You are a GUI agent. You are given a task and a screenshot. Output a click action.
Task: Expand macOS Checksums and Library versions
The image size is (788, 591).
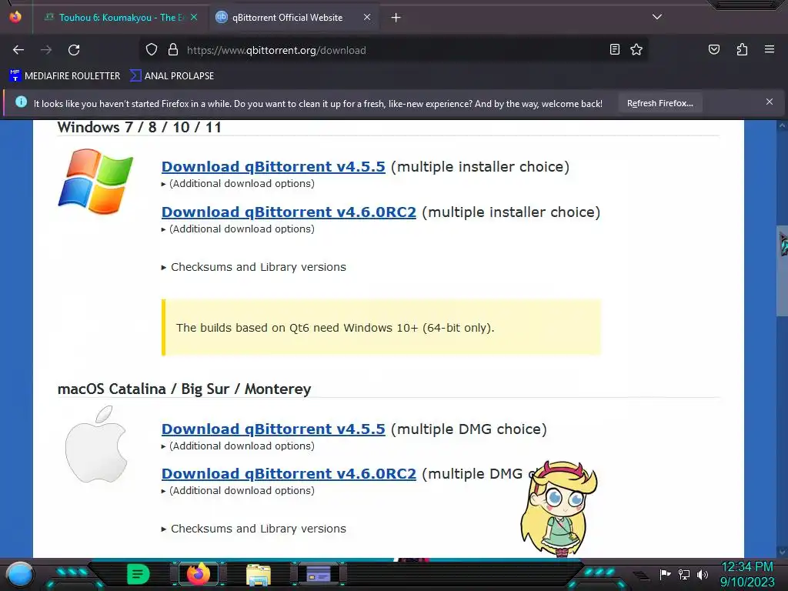click(x=254, y=529)
